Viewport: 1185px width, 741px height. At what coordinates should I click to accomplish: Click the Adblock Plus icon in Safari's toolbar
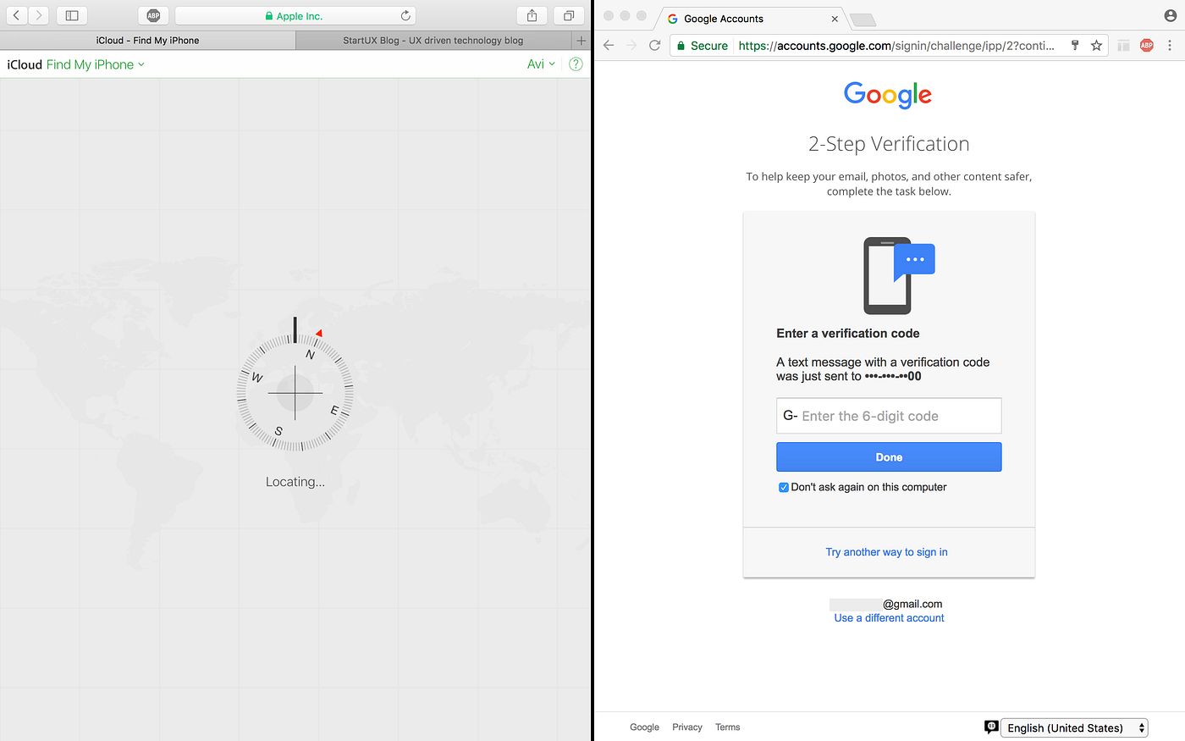click(153, 15)
